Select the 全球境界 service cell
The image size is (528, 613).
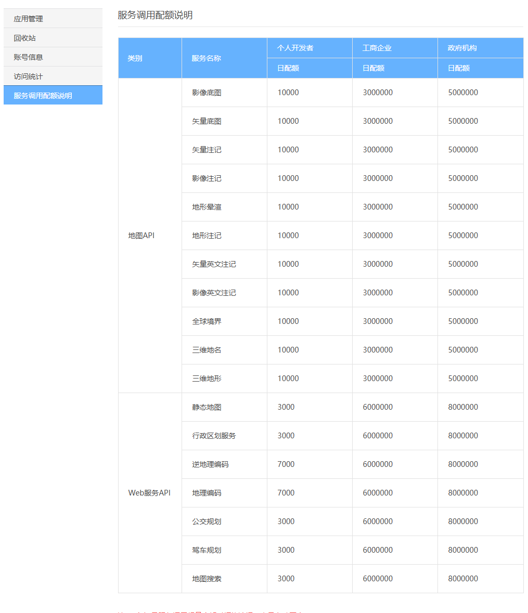(207, 321)
